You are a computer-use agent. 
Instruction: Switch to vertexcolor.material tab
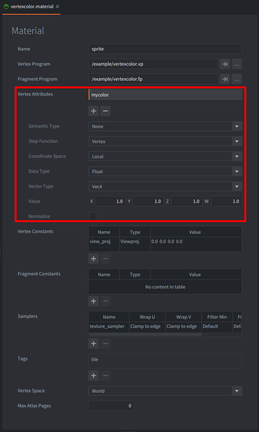tap(32, 7)
